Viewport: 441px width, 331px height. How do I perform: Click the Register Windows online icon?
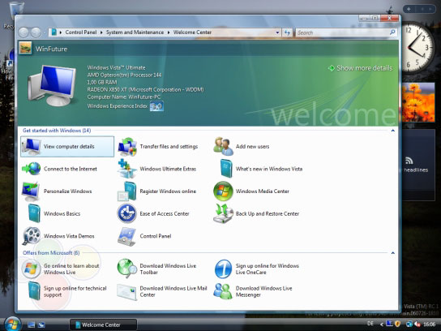tap(127, 191)
